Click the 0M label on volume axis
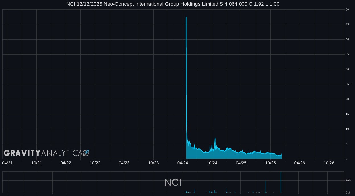 348,193
